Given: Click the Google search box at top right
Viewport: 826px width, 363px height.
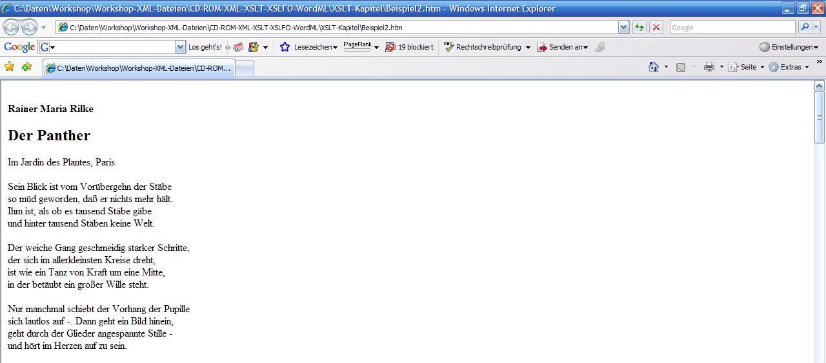Looking at the screenshot, I should point(732,28).
